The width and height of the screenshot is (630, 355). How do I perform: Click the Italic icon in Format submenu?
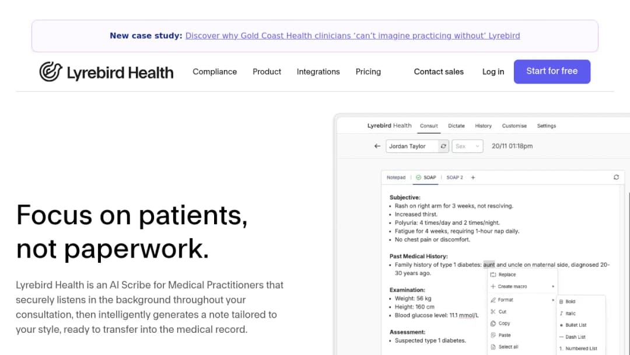pos(561,313)
